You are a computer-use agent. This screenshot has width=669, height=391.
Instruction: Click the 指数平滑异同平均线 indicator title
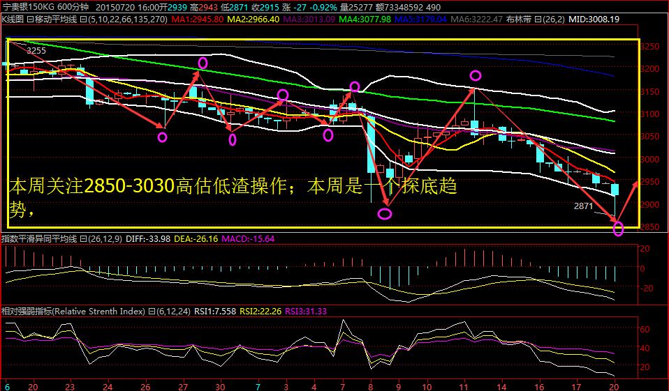click(39, 239)
